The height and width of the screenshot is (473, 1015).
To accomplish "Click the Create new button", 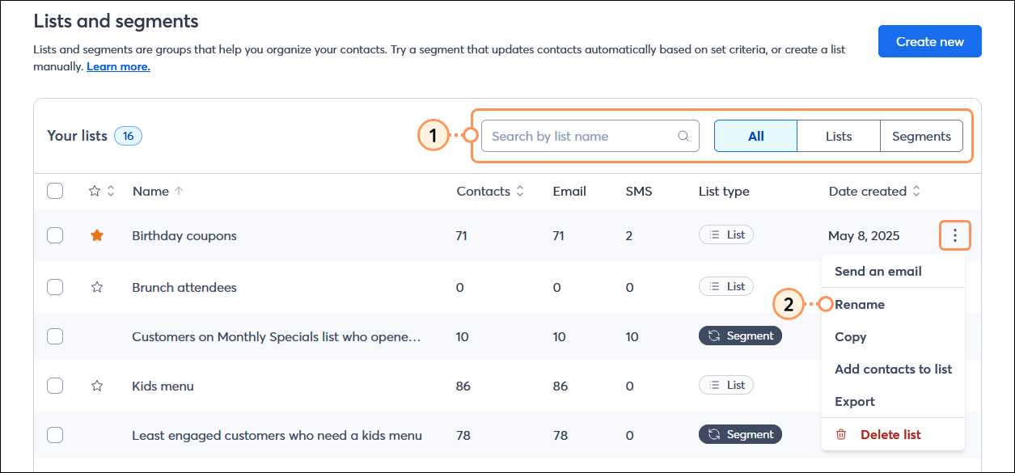I will coord(930,41).
